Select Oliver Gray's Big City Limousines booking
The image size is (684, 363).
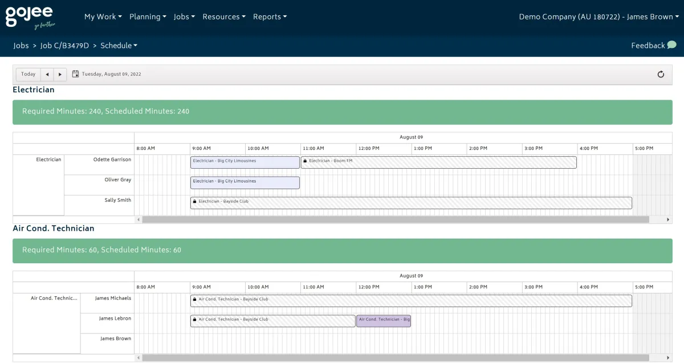pos(245,182)
